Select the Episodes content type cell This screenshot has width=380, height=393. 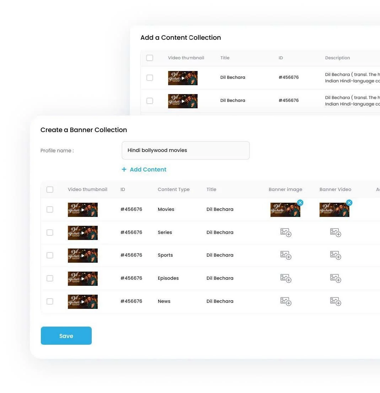[168, 278]
